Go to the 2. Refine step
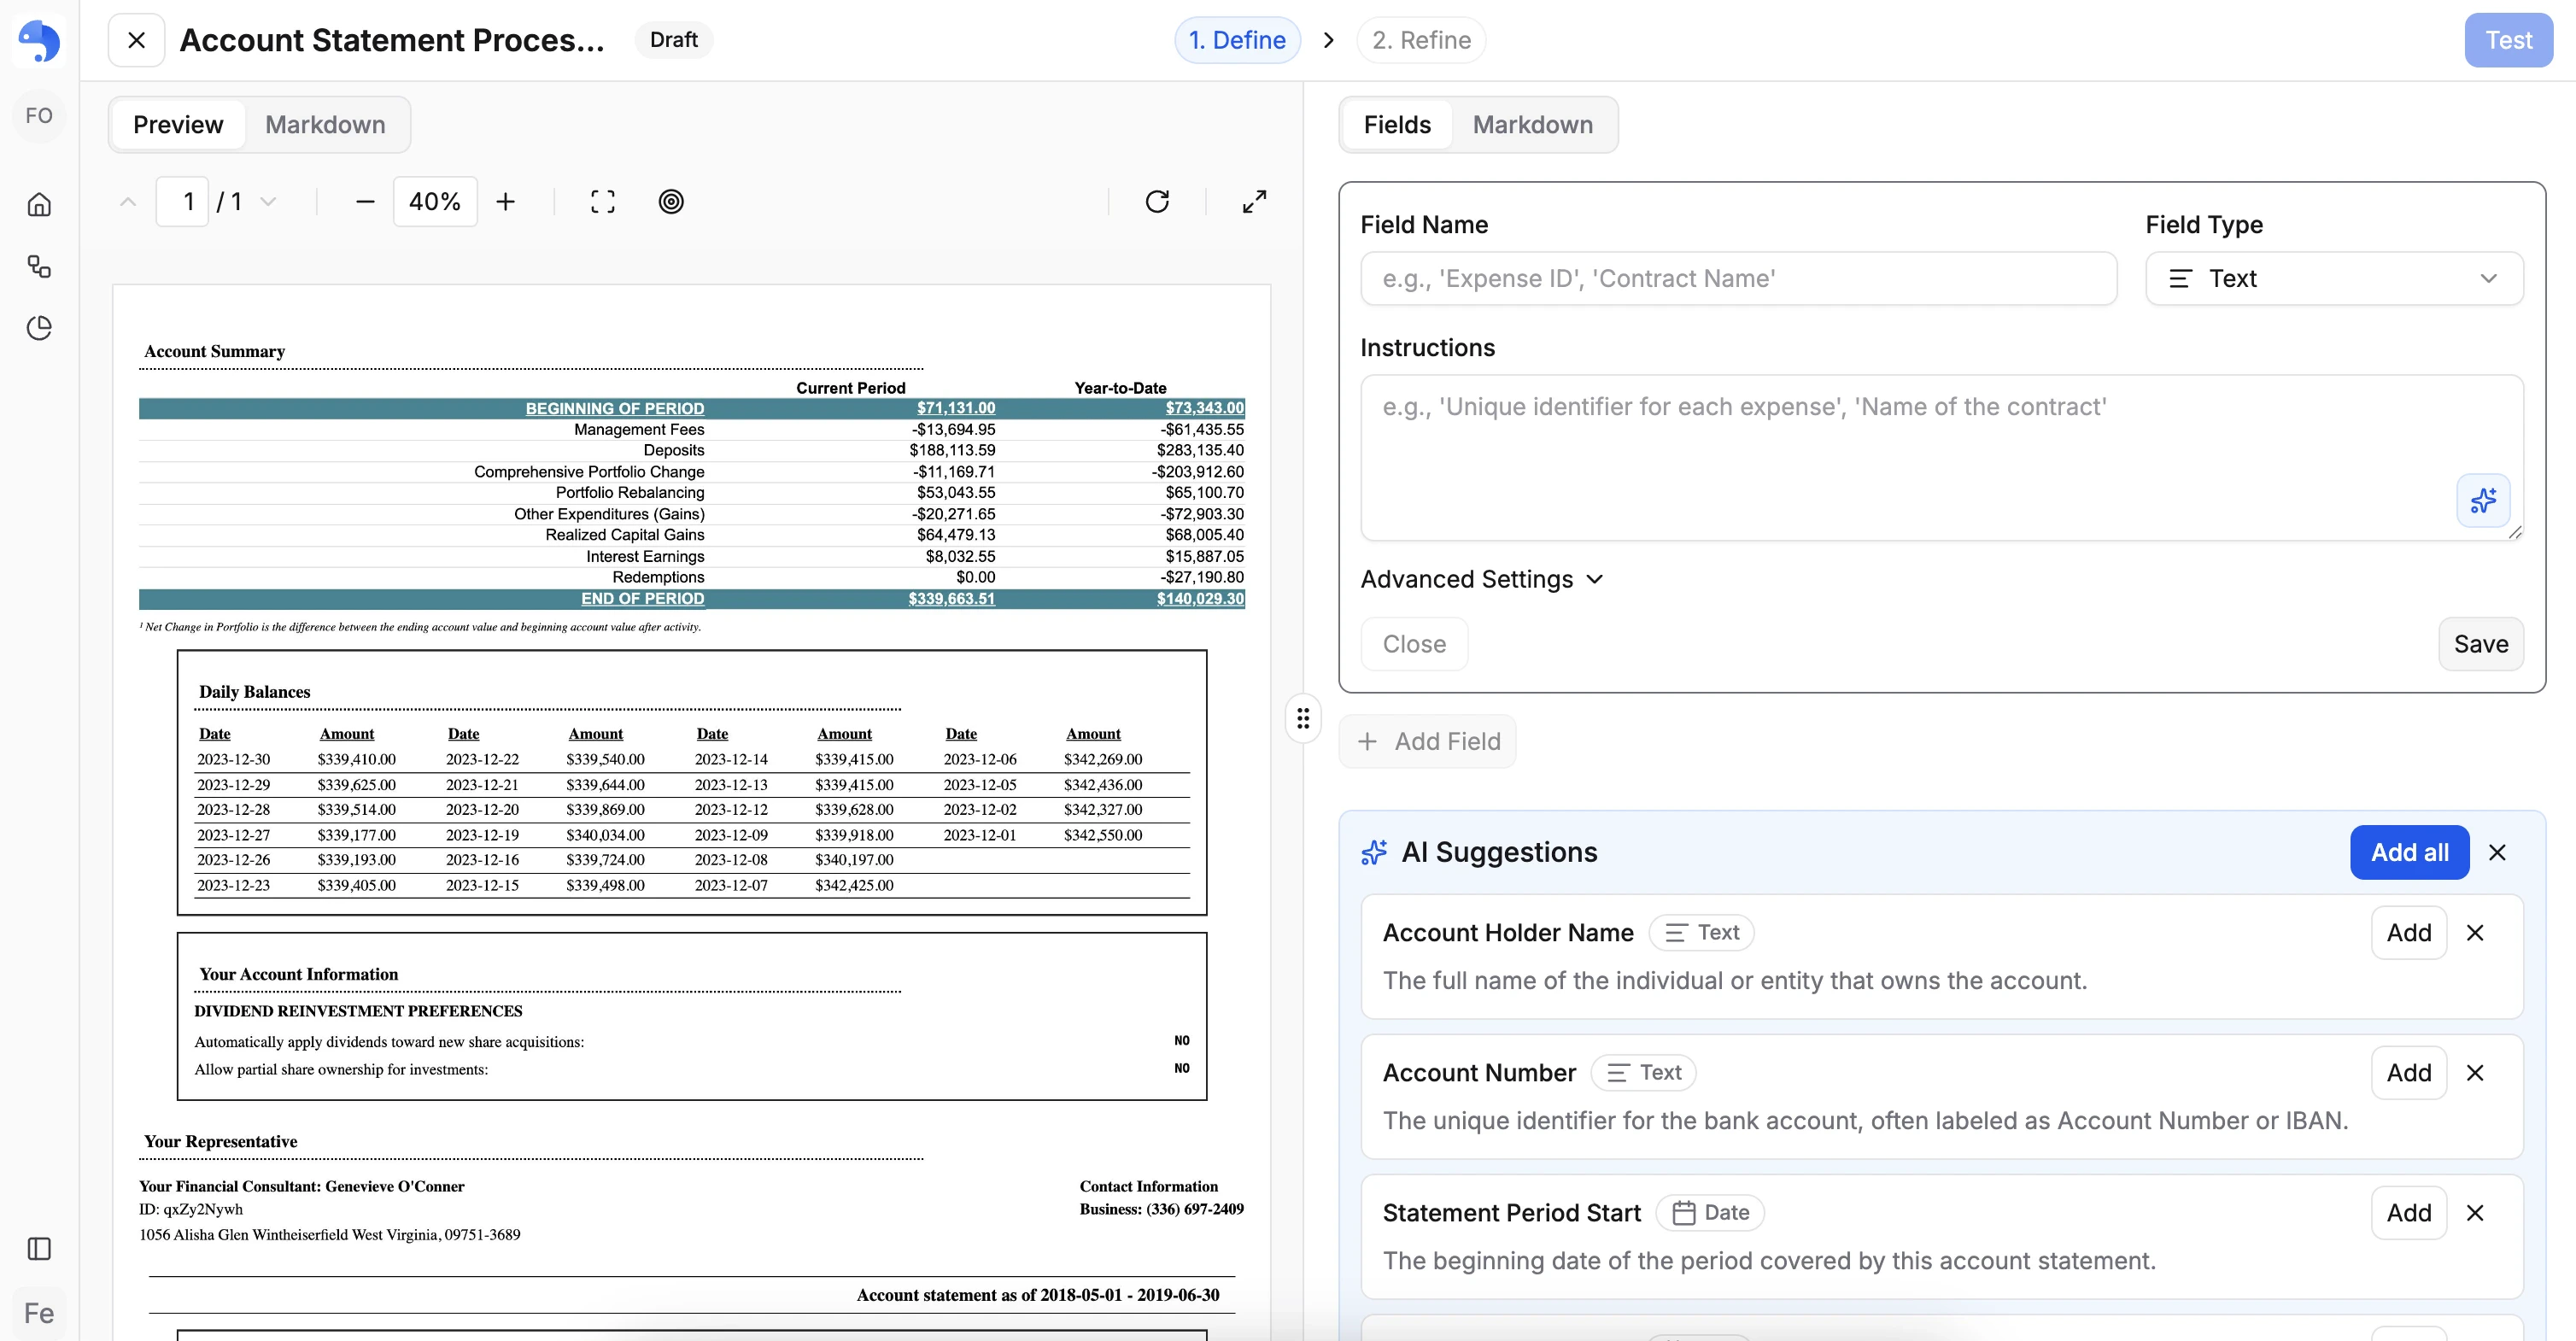Screen dimensions: 2576x1341 click(1420, 40)
